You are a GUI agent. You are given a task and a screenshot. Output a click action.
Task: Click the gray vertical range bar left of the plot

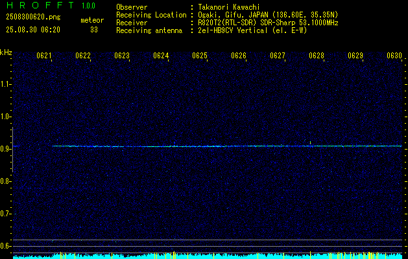pyautogui.click(x=12, y=150)
